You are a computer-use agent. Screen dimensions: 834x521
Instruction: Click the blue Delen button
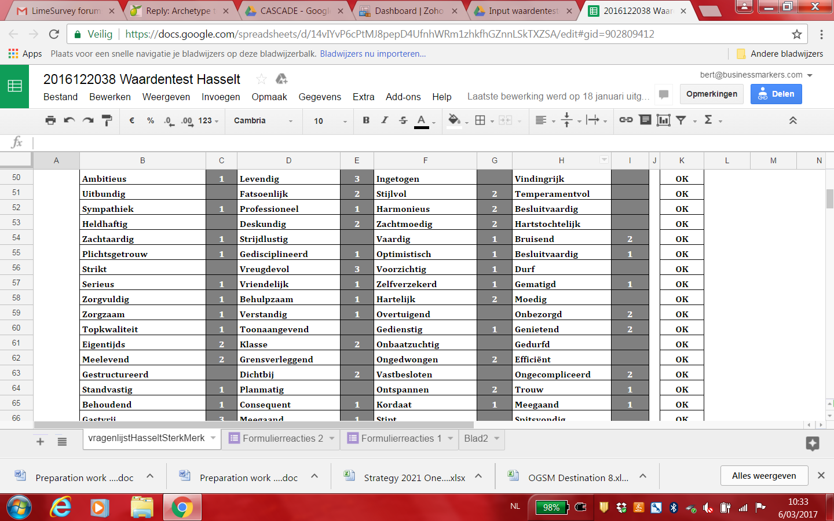point(776,94)
